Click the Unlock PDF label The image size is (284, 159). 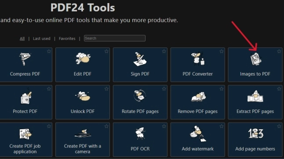click(83, 111)
